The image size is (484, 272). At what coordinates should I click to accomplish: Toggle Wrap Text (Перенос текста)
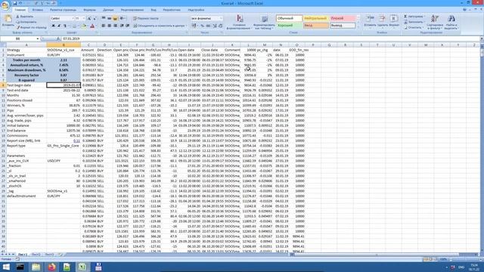[146, 18]
